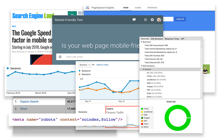Select 'Total Internal Blocked by robots.txt: 0' row
The image size is (220, 140).
click(160, 49)
